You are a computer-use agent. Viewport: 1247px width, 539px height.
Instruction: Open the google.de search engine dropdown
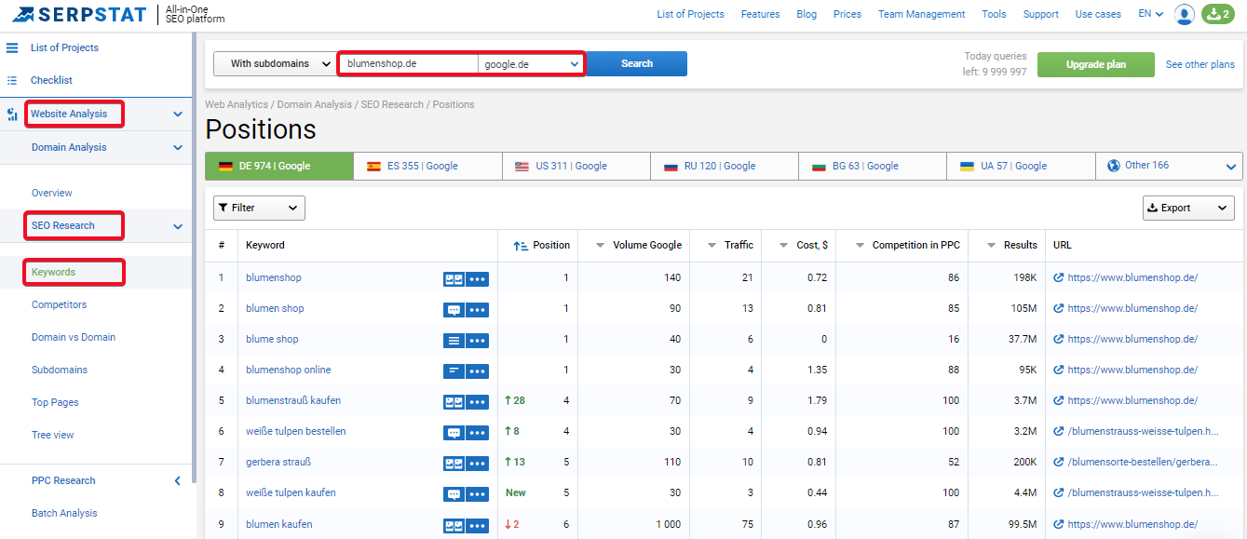(531, 63)
